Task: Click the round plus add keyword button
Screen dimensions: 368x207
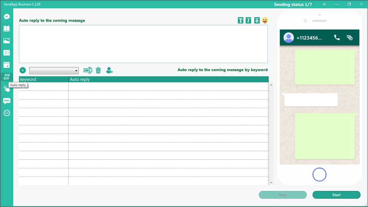Action: coord(23,70)
